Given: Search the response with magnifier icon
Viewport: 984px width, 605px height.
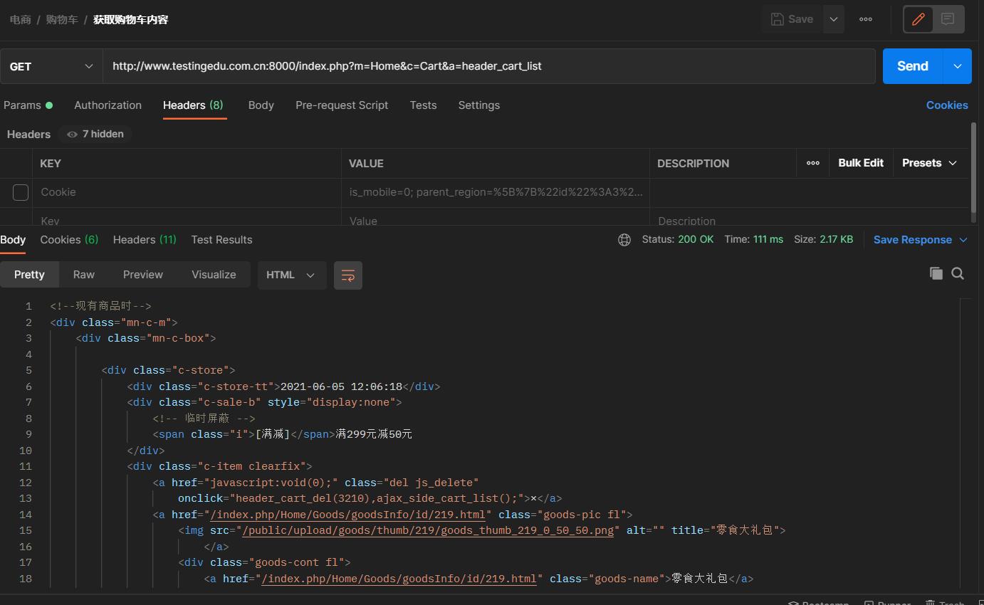Looking at the screenshot, I should point(958,273).
